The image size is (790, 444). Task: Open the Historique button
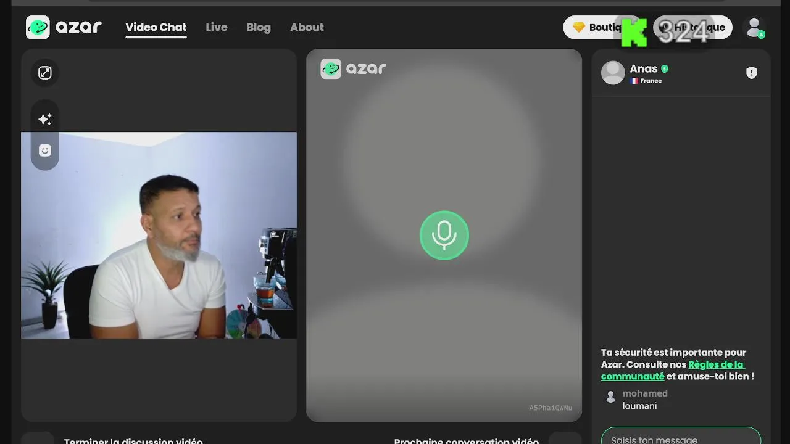click(x=693, y=27)
